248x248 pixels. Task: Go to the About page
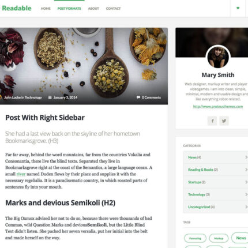pyautogui.click(x=93, y=9)
